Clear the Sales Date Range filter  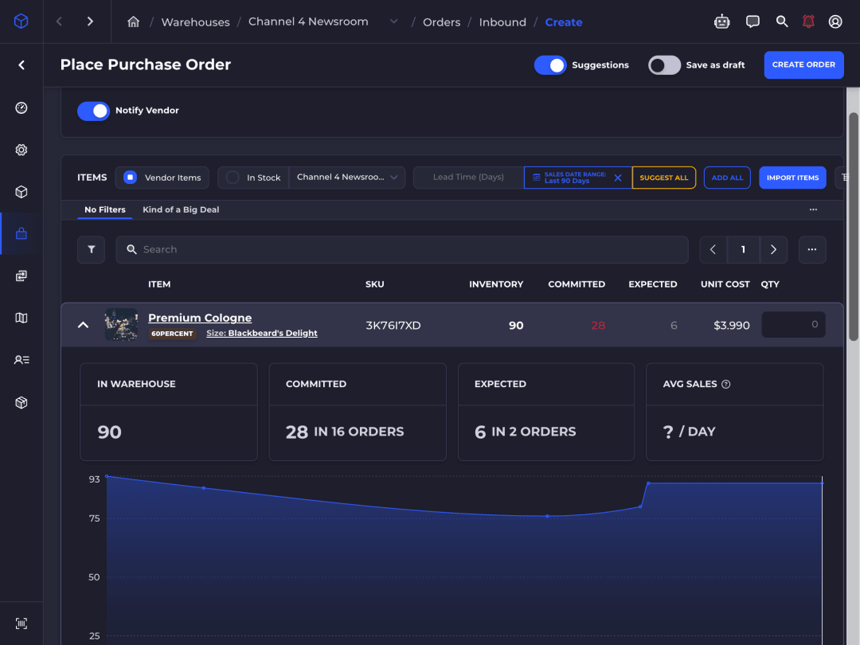coord(618,178)
